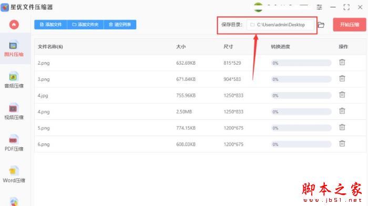This screenshot has height=206, width=368.
Task: Open settings sliders icon in title bar
Action: click(319, 7)
